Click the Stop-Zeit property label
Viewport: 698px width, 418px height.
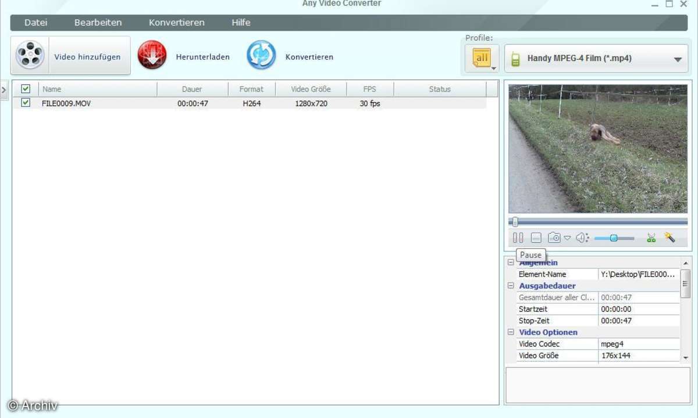pyautogui.click(x=534, y=320)
